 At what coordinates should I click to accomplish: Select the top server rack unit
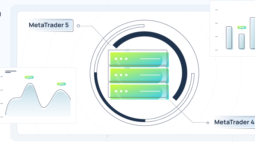coord(138,59)
